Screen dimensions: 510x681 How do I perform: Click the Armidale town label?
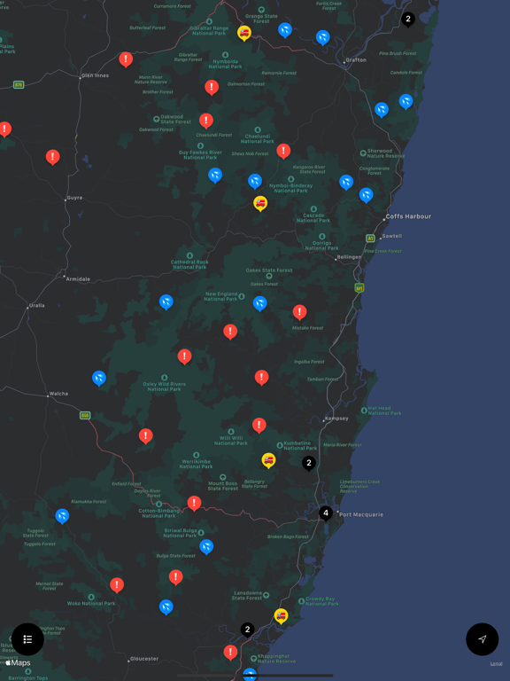pos(78,279)
